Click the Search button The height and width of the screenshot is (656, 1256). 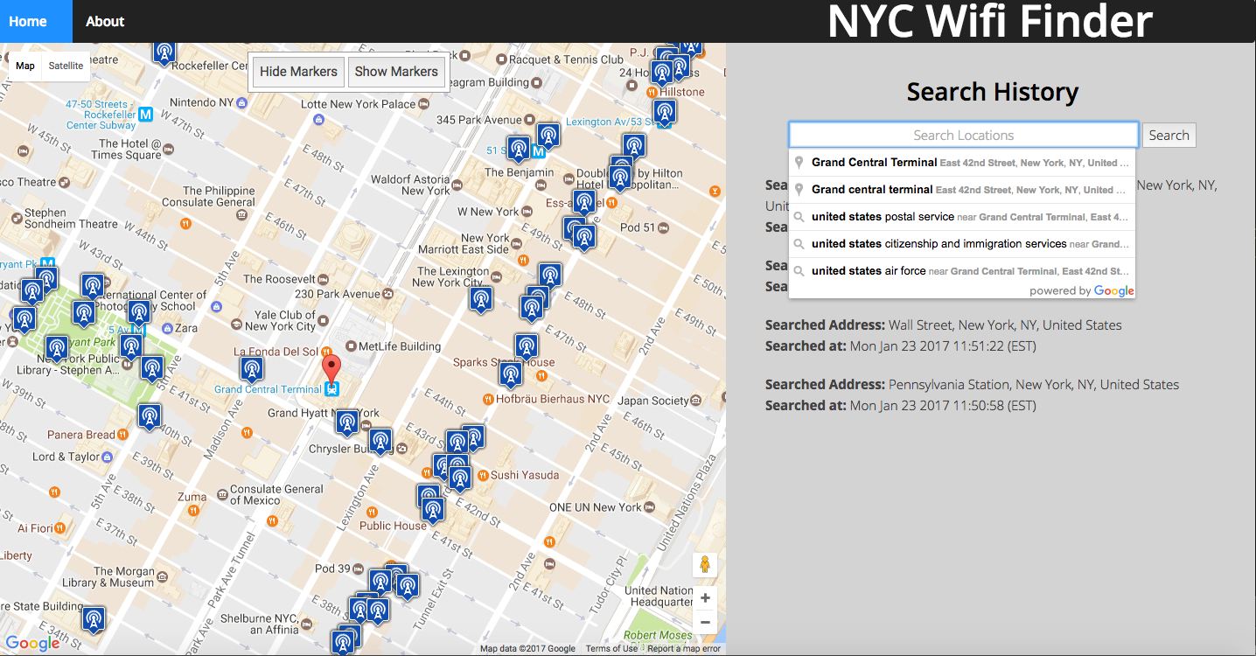tap(1169, 135)
